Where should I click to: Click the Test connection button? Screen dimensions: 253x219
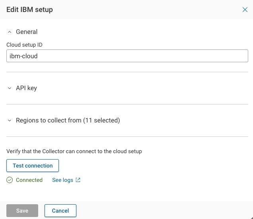coord(33,166)
